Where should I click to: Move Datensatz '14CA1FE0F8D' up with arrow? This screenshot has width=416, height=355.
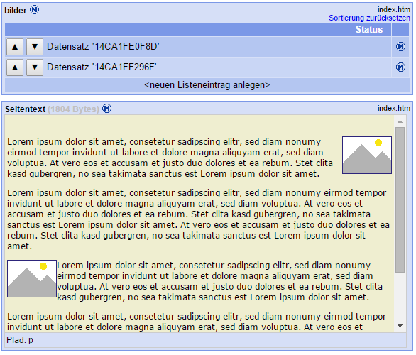coord(15,47)
